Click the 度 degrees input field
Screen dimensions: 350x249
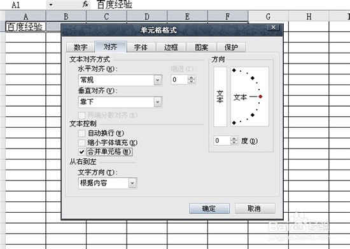tap(222, 140)
